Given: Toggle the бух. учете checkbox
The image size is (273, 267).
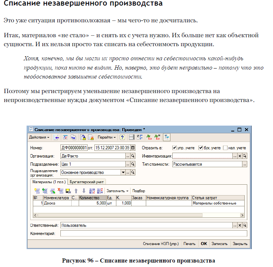Looking at the screenshot, I should pyautogui.click(x=201, y=148).
